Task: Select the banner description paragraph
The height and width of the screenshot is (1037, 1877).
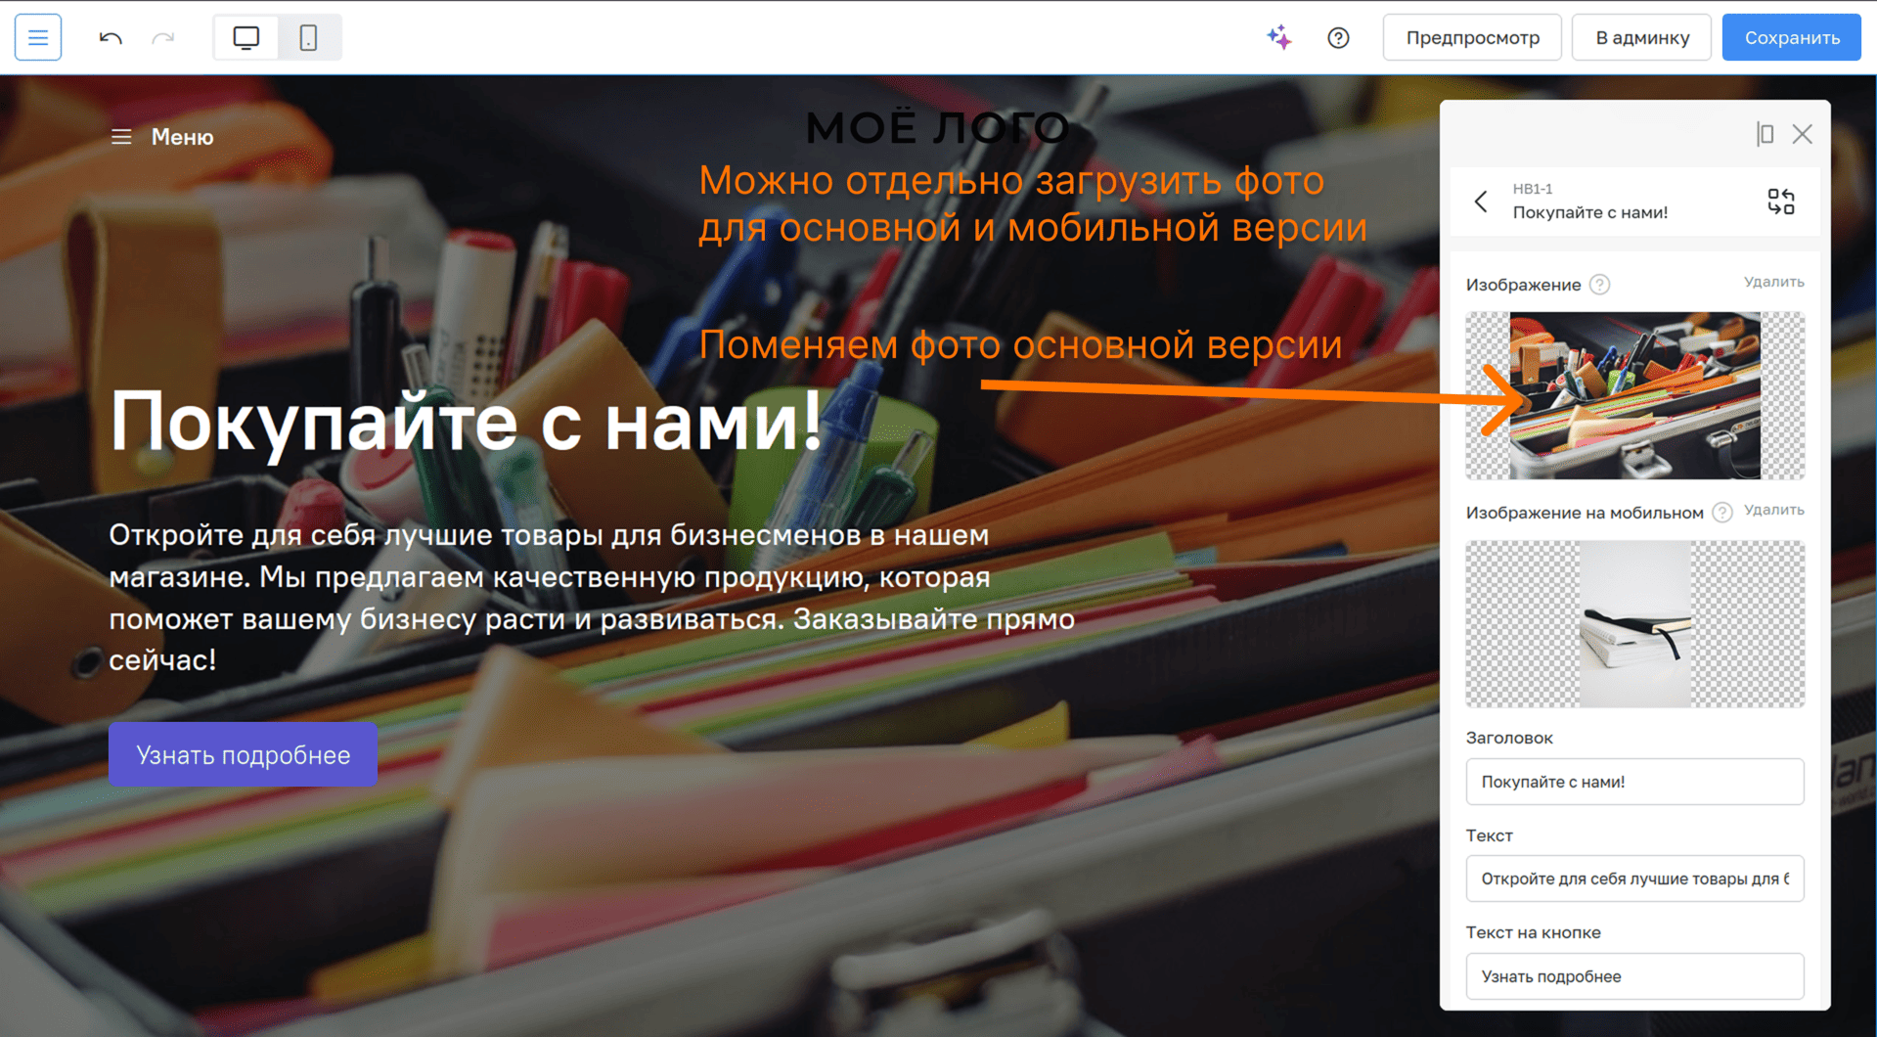Action: coord(592,597)
